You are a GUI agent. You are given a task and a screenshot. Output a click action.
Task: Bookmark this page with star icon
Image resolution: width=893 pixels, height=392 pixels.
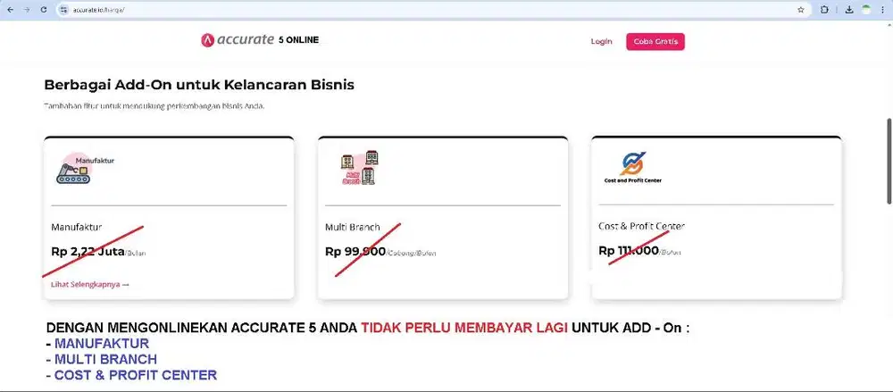801,10
